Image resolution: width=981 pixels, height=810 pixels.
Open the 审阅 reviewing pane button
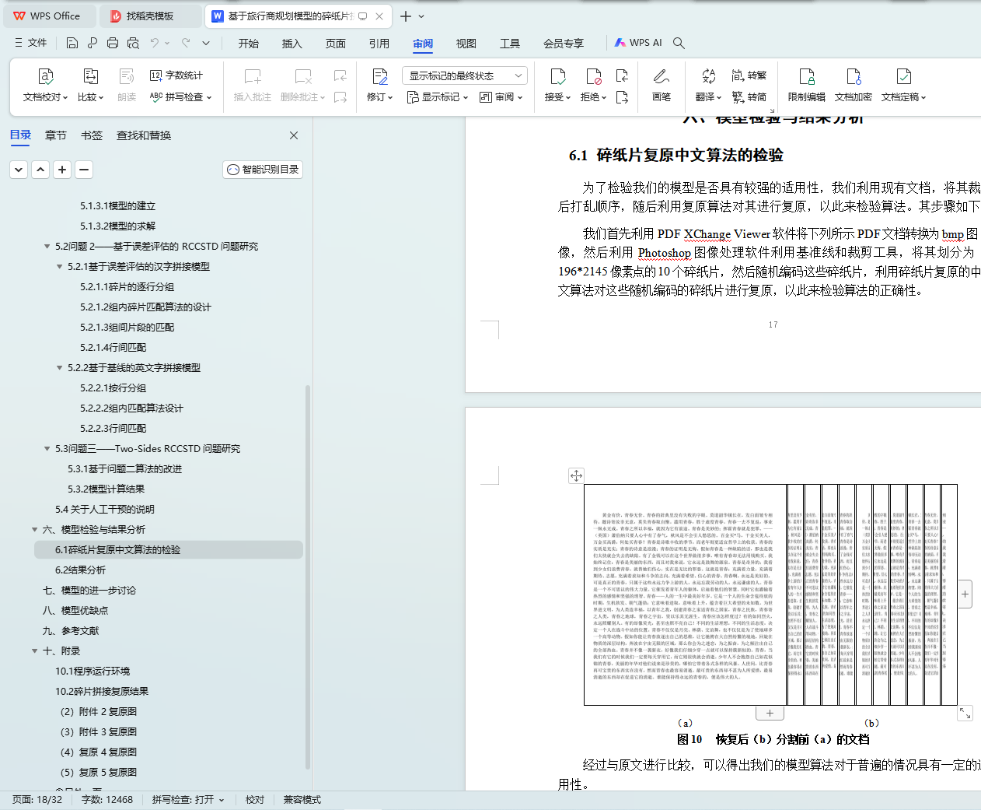click(x=501, y=97)
